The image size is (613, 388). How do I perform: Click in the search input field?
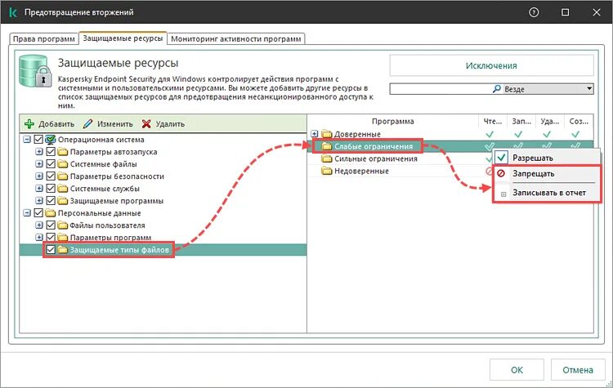[x=441, y=89]
